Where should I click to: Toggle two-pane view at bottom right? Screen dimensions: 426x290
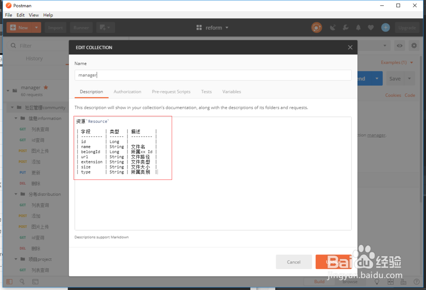391,281
